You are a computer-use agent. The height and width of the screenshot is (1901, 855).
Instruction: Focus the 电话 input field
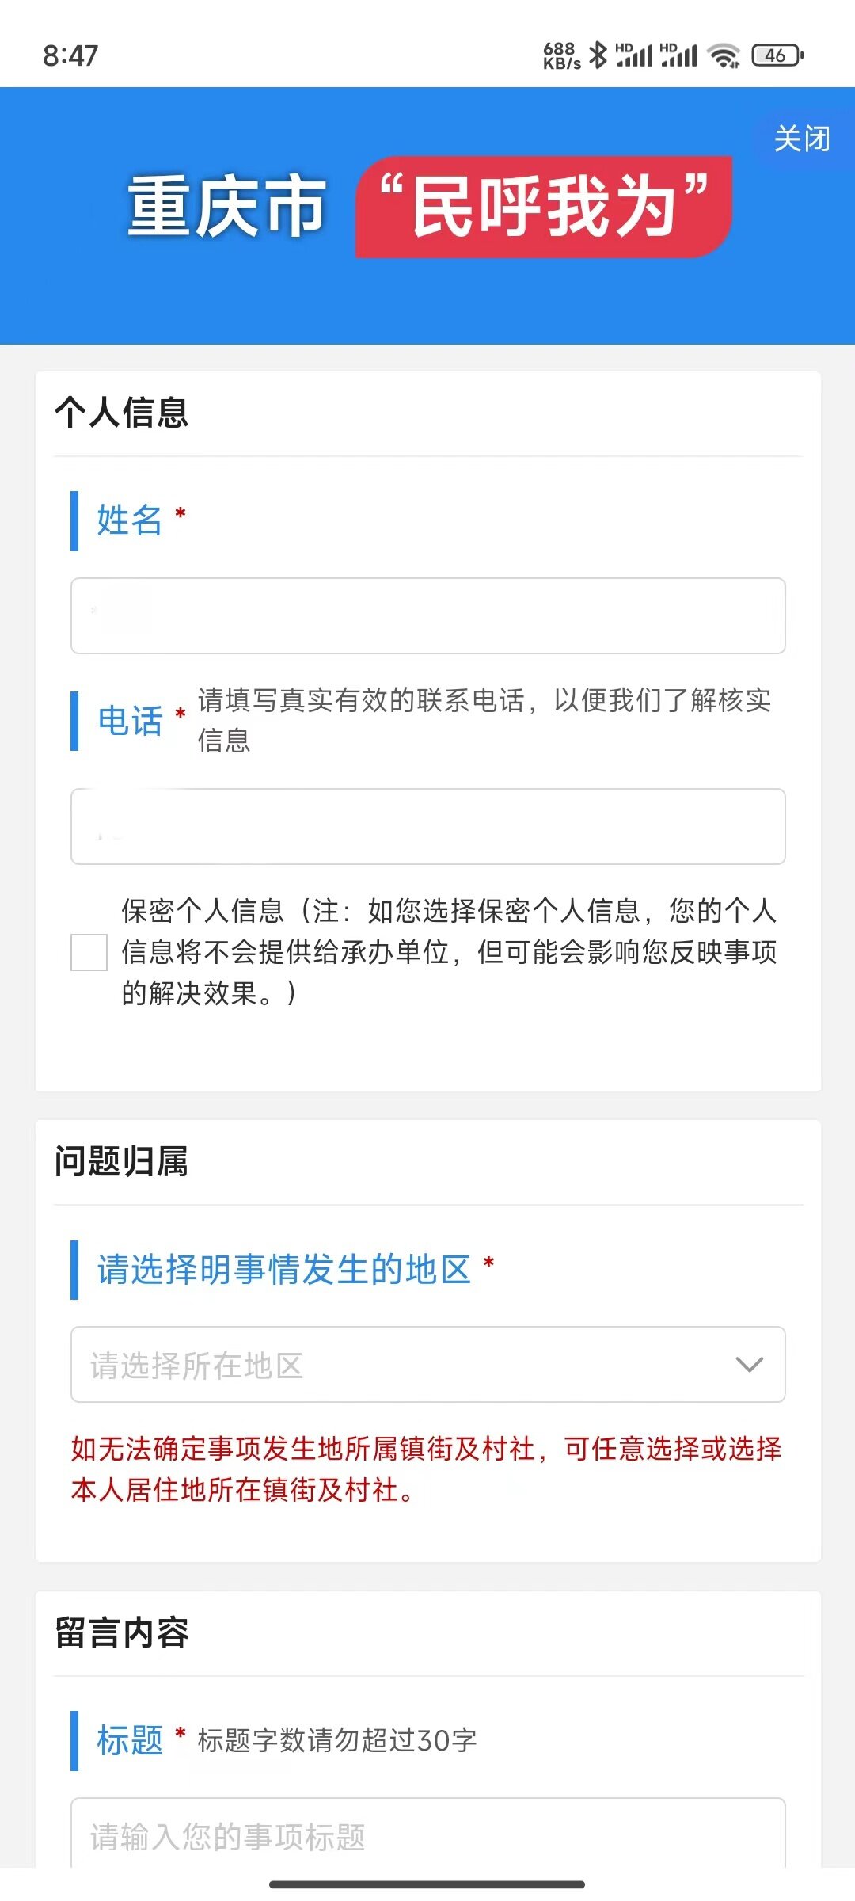(427, 826)
